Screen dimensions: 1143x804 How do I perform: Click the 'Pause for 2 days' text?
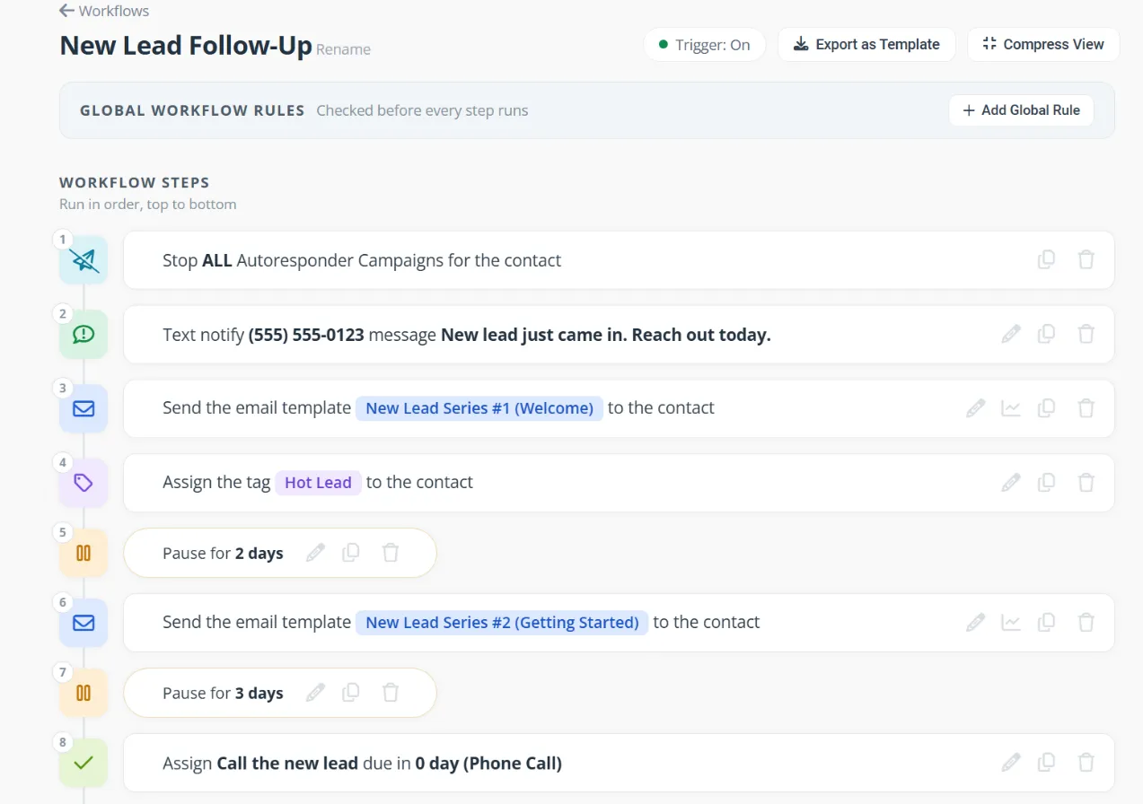pos(223,554)
